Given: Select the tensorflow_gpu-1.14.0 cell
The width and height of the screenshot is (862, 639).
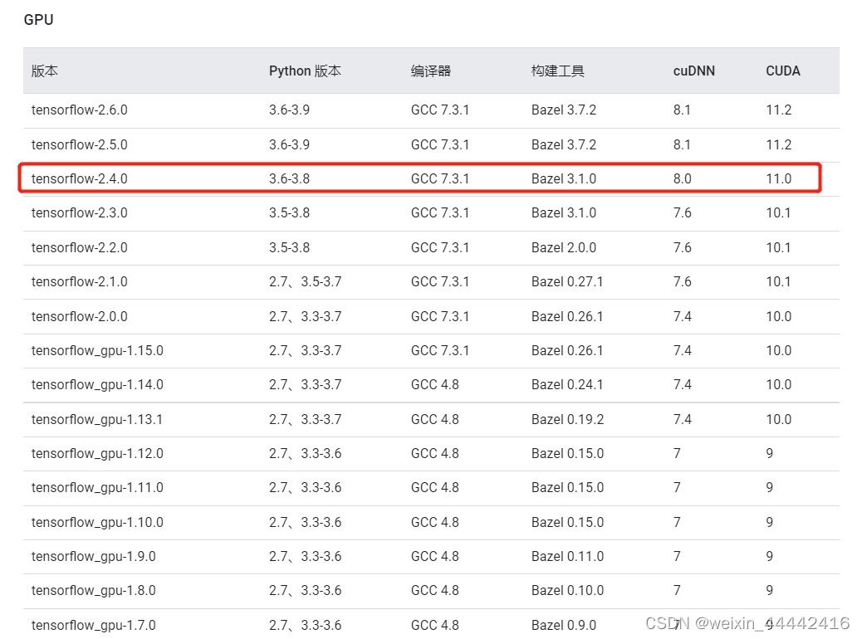Looking at the screenshot, I should (97, 384).
